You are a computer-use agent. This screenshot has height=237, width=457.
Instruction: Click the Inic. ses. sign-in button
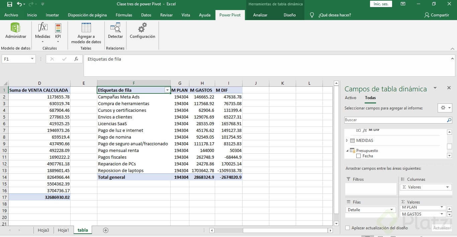pyautogui.click(x=381, y=4)
